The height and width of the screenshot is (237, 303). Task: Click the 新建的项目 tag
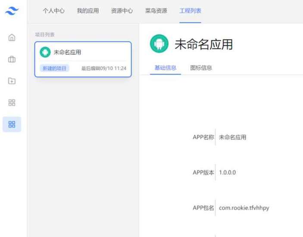coord(54,68)
